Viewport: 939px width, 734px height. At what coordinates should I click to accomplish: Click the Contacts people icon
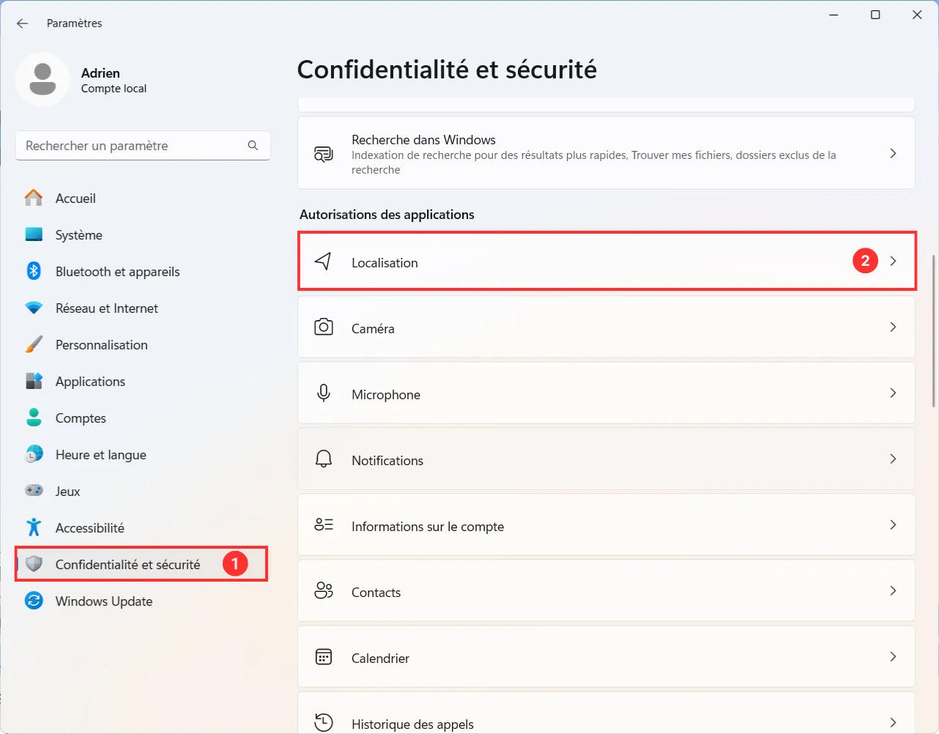[x=323, y=590]
